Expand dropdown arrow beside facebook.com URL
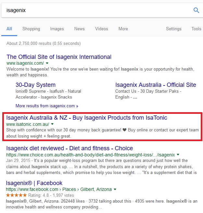203x213 pixels. [x=115, y=189]
